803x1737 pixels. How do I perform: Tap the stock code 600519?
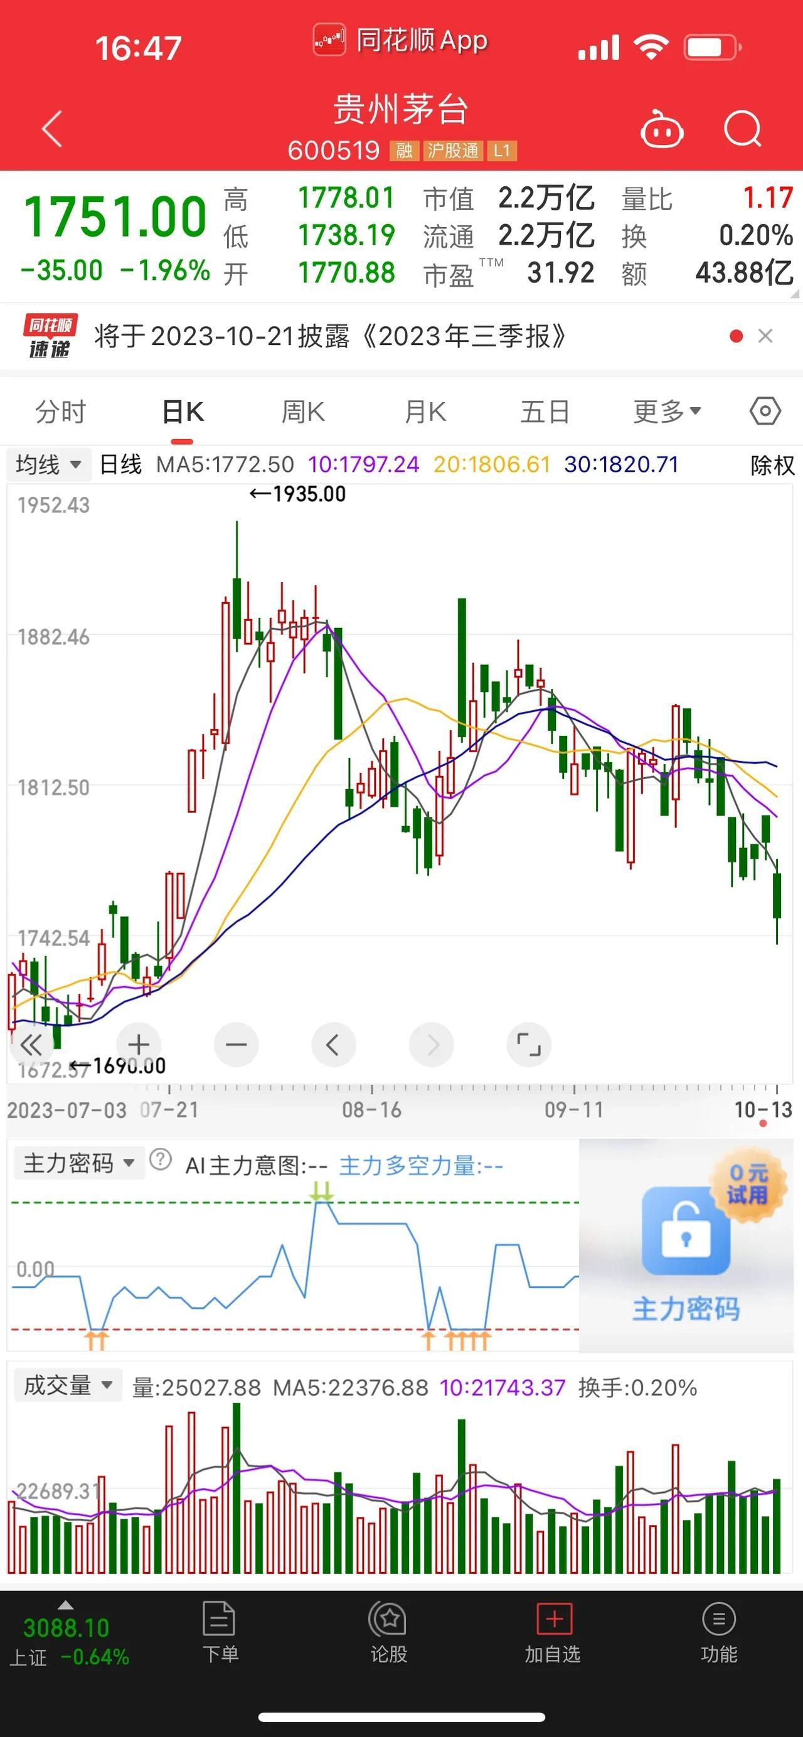334,151
